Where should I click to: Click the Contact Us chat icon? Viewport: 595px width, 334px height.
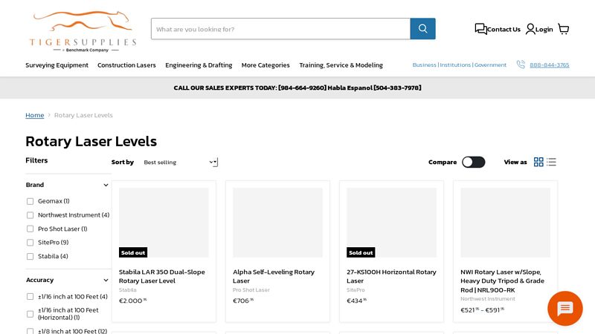pos(480,29)
